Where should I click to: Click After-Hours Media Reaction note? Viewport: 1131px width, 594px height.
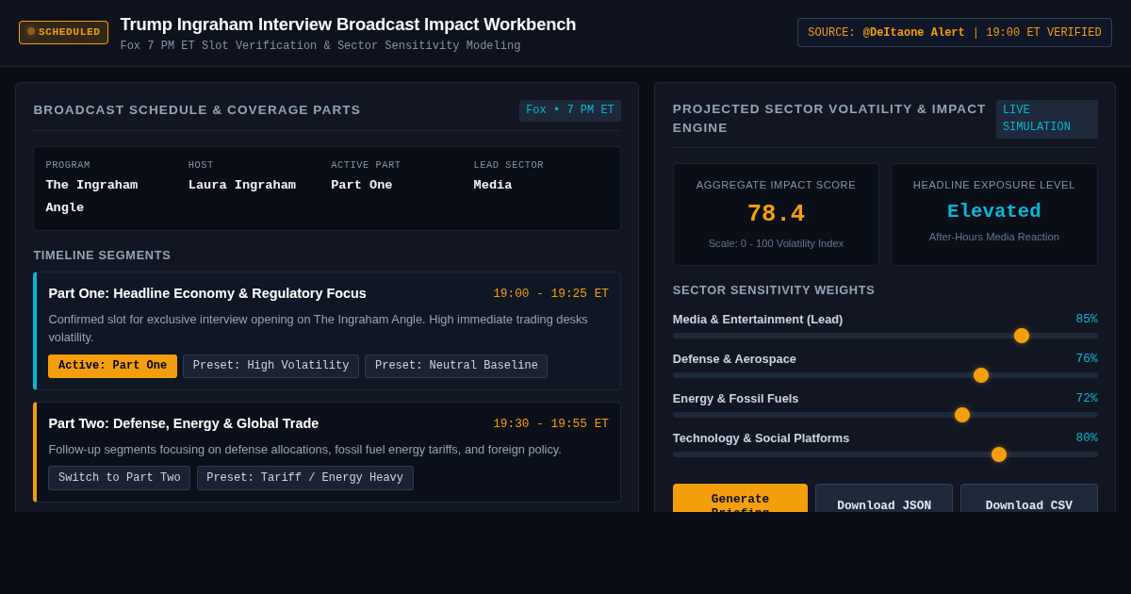click(x=994, y=237)
